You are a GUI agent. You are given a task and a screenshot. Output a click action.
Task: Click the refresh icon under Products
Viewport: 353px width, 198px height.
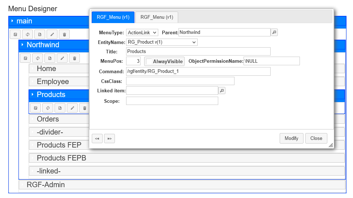(48, 108)
